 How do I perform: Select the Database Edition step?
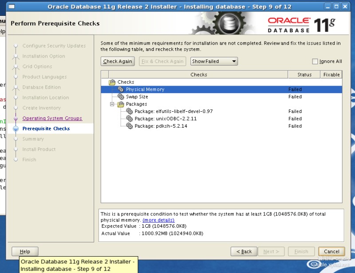42,87
